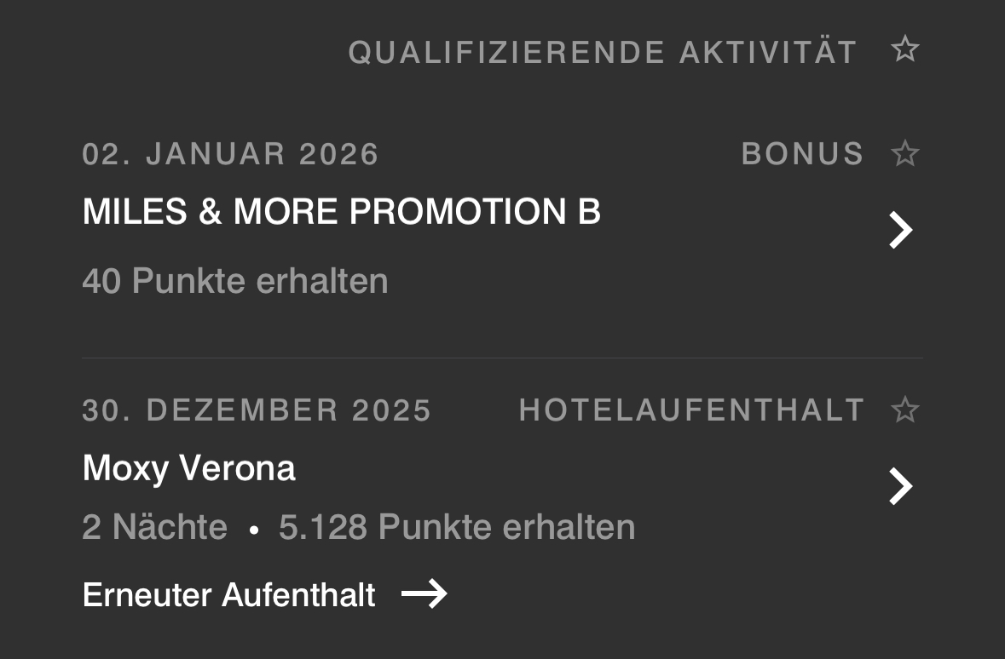1005x659 pixels.
Task: Click the 30. Dezember 2025 date
Action: click(257, 410)
